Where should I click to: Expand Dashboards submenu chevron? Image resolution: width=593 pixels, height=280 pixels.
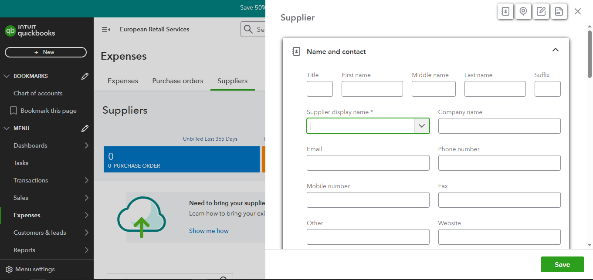pos(86,145)
